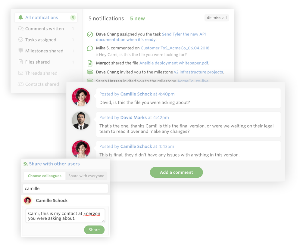300x246 pixels.
Task: Click the comment bubble icon on Mika S. notification
Action: [90, 48]
